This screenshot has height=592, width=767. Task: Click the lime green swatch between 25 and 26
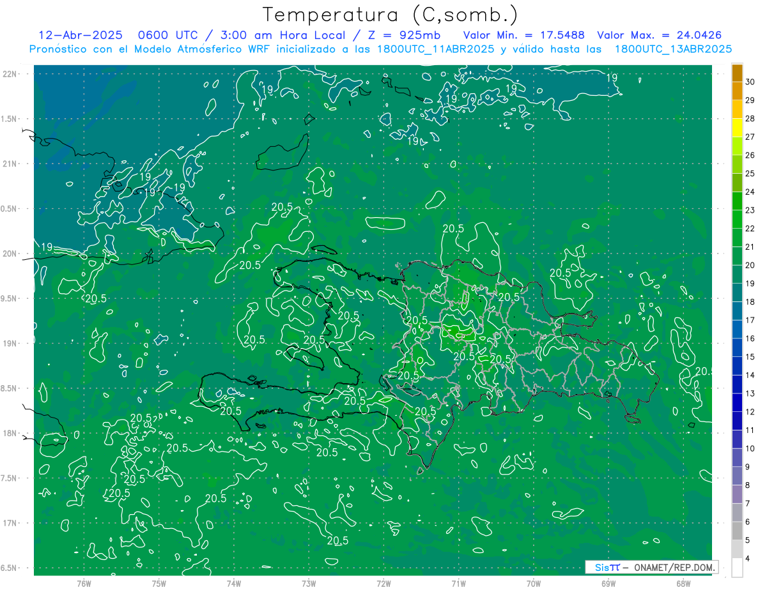[x=737, y=164]
